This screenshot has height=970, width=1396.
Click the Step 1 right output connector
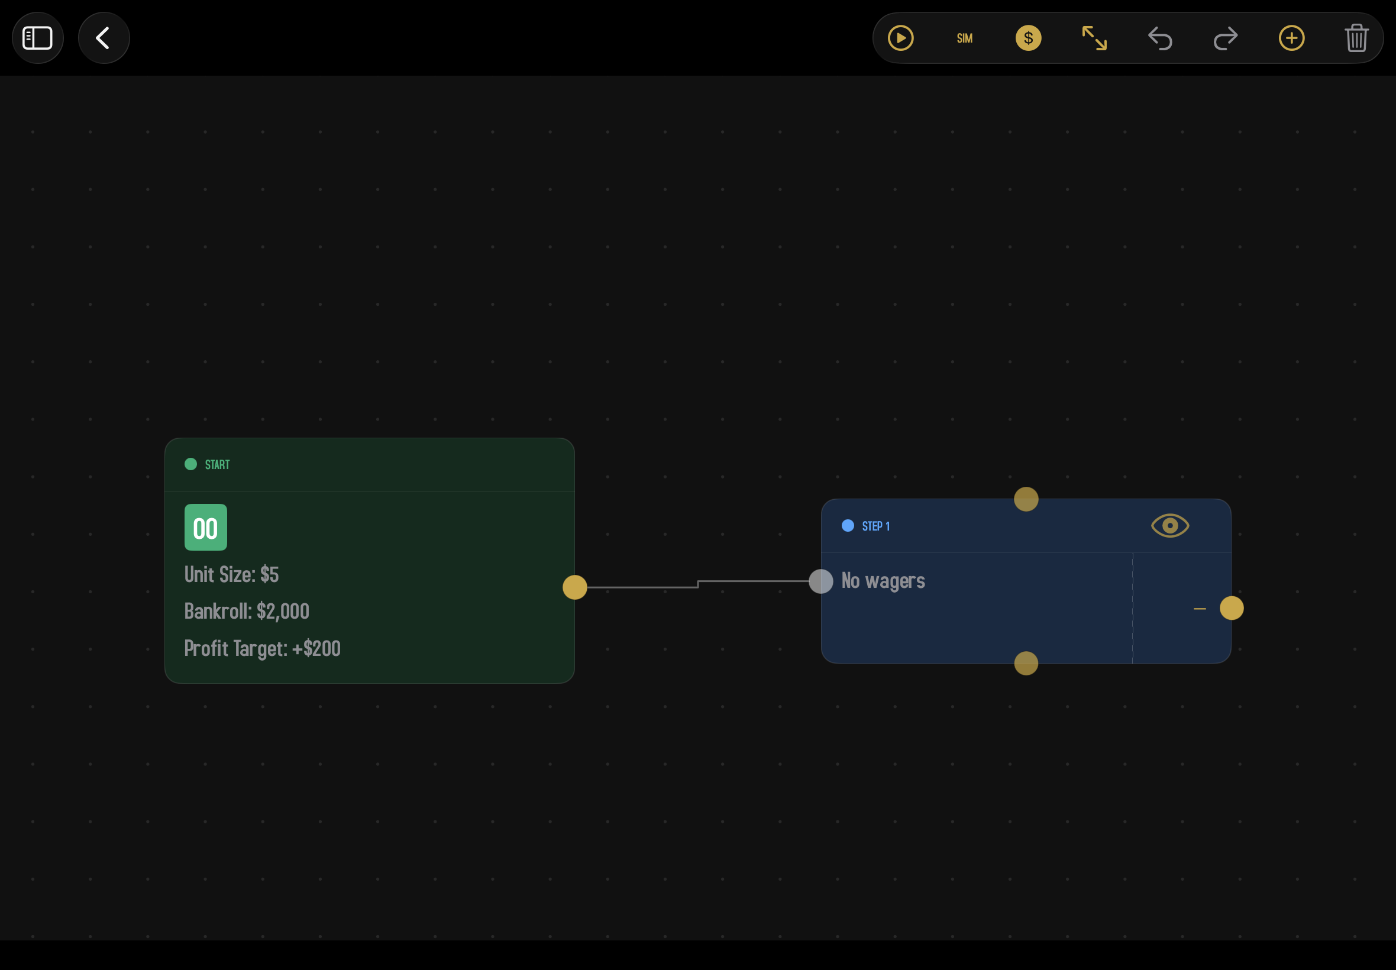click(x=1232, y=608)
